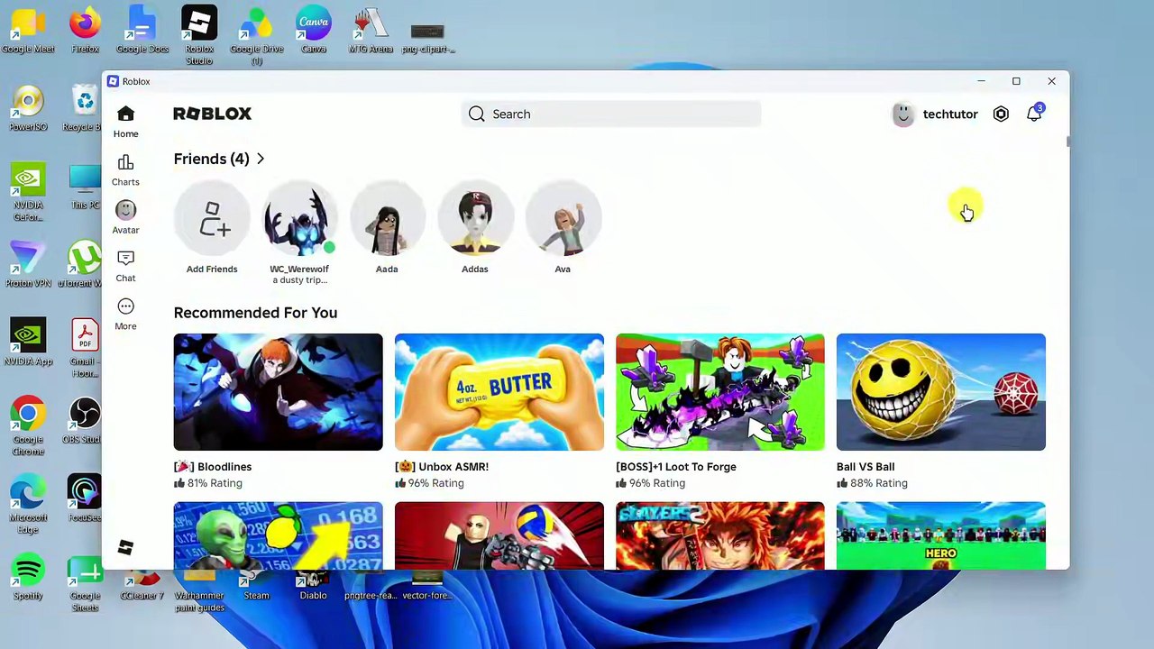
Task: Click the Recommended For You heading
Action: (x=255, y=313)
